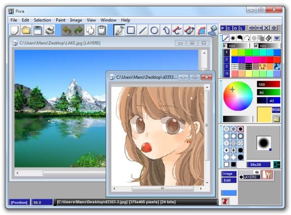The width and height of the screenshot is (291, 215).
Task: Choose the curved arrow rotate mode
Action: pos(247,38)
